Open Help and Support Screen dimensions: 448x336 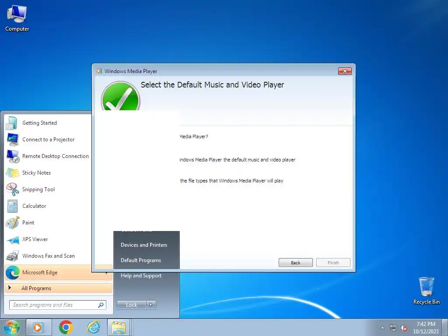[x=141, y=276]
